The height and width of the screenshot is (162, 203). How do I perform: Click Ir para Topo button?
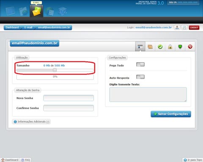coord(193,160)
